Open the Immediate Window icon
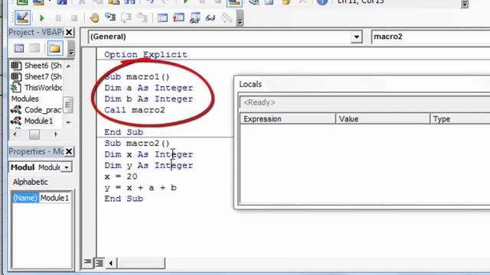The image size is (490, 275). tap(178, 18)
